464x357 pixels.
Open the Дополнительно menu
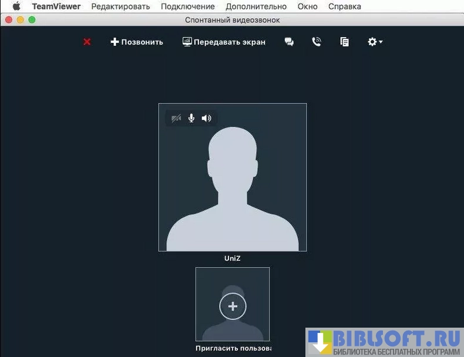click(x=256, y=6)
